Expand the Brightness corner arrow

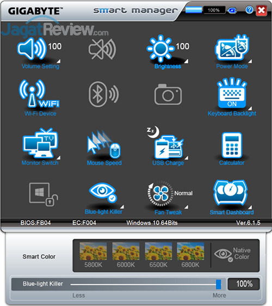click(187, 61)
